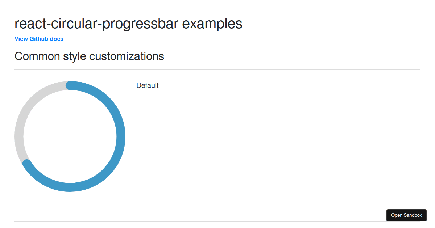Open the sandbox via the dark corner button

click(x=406, y=215)
